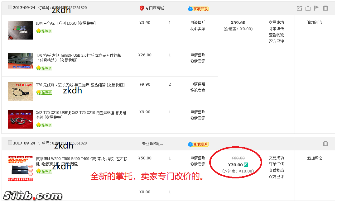Click 投诉卖家 for the W500 掌托 item
337x203 pixels.
pyautogui.click(x=198, y=164)
